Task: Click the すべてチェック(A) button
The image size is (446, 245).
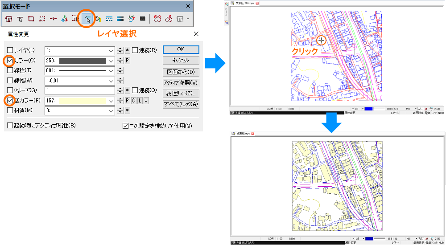Action: tap(181, 104)
